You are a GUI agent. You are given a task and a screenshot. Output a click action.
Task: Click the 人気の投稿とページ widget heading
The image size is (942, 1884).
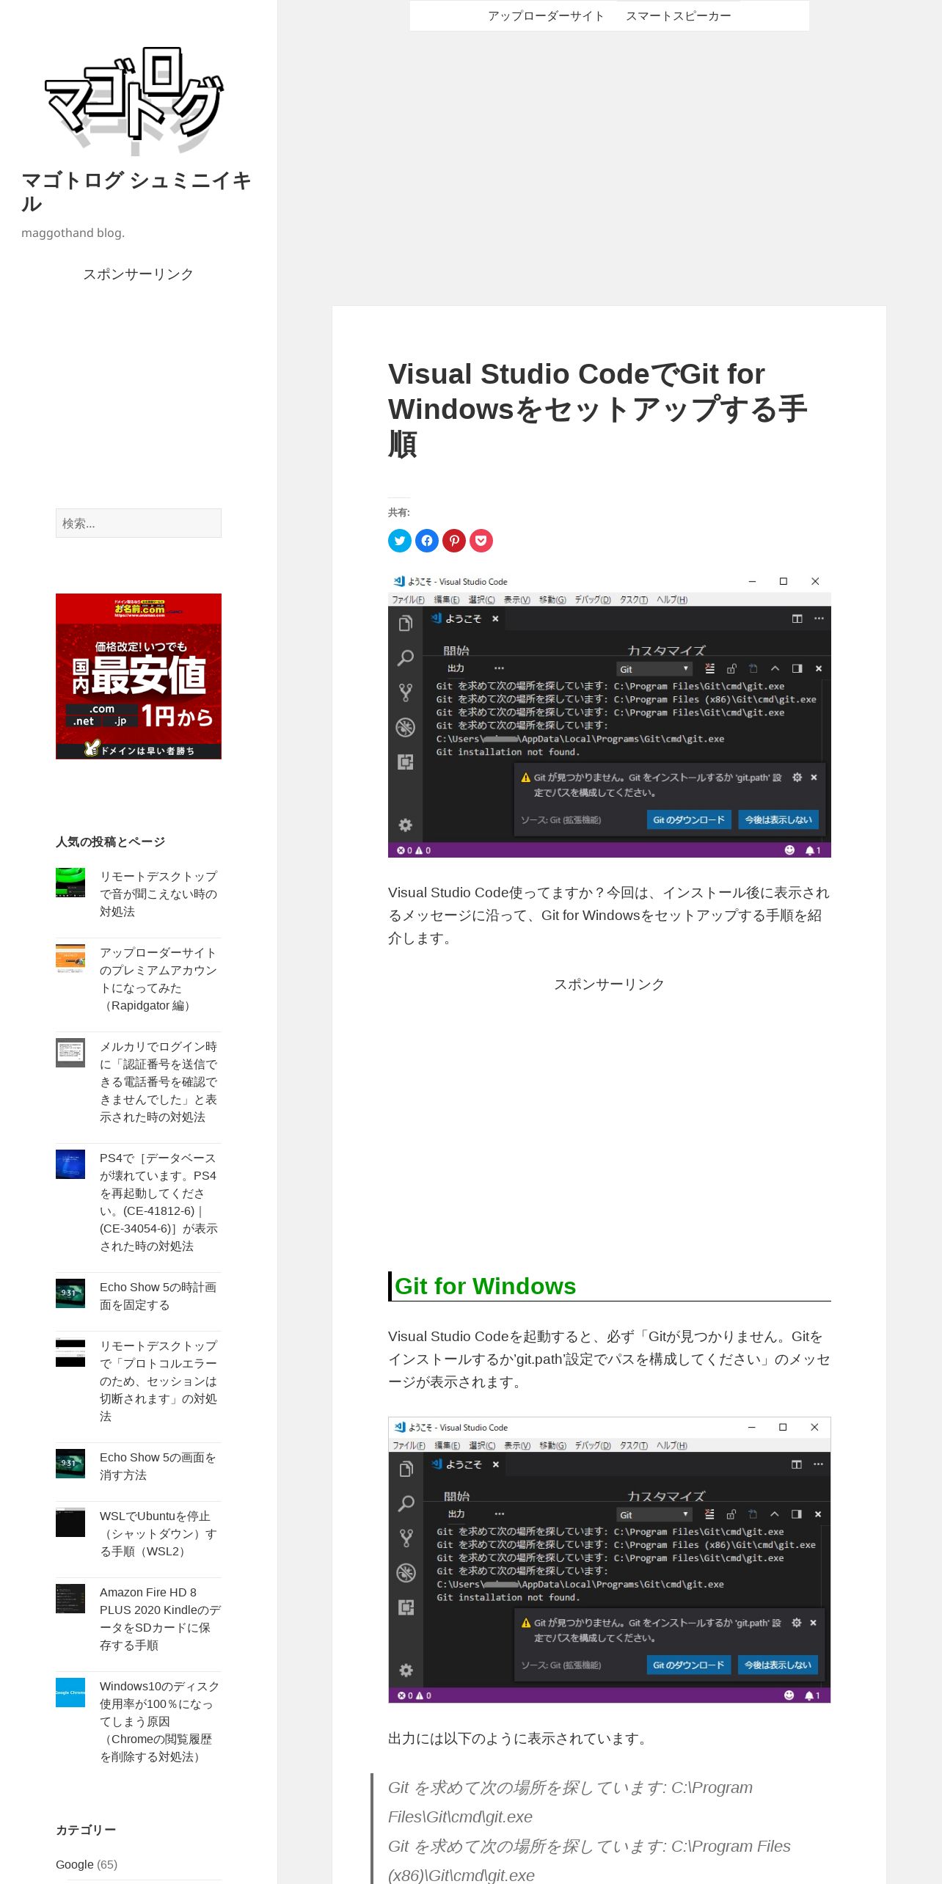[111, 841]
